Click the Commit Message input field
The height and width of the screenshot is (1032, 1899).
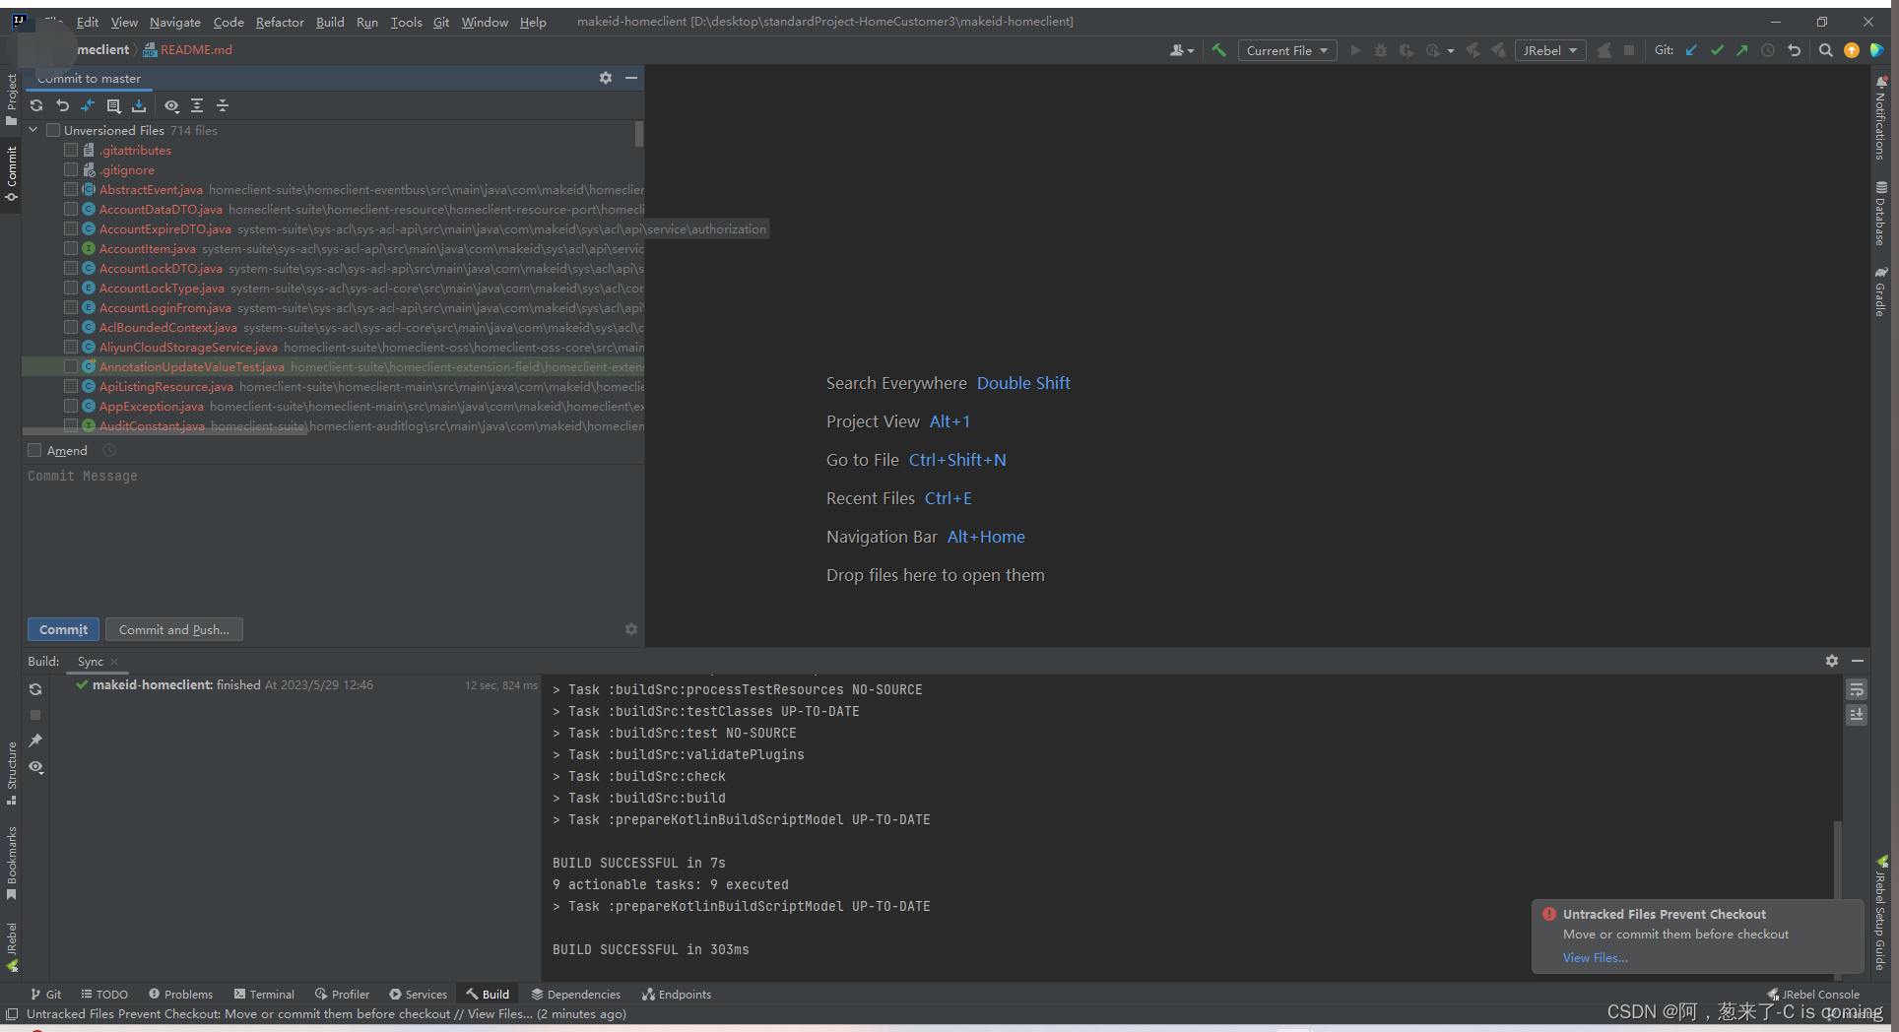(x=333, y=537)
